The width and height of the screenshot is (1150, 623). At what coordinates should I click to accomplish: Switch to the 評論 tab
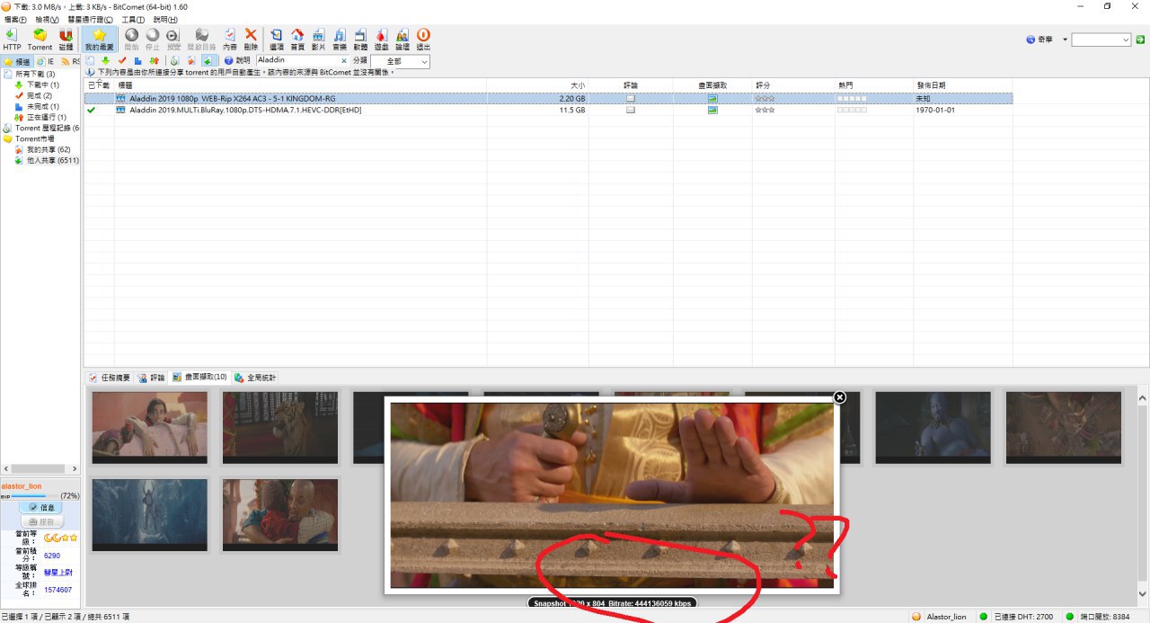152,378
